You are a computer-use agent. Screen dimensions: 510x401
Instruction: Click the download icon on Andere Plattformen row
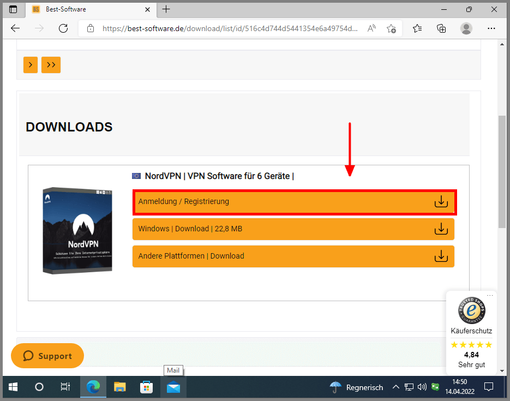[x=441, y=256]
